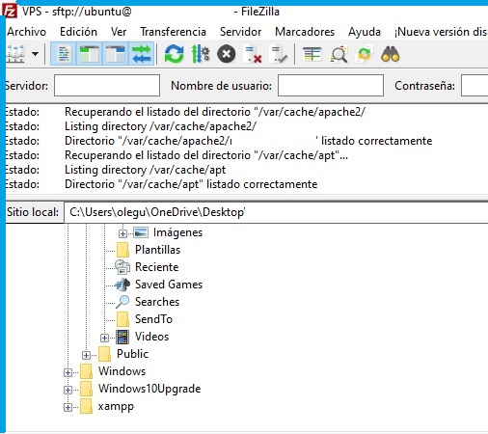The height and width of the screenshot is (434, 488).
Task: Select the Videos folder
Action: 151,337
